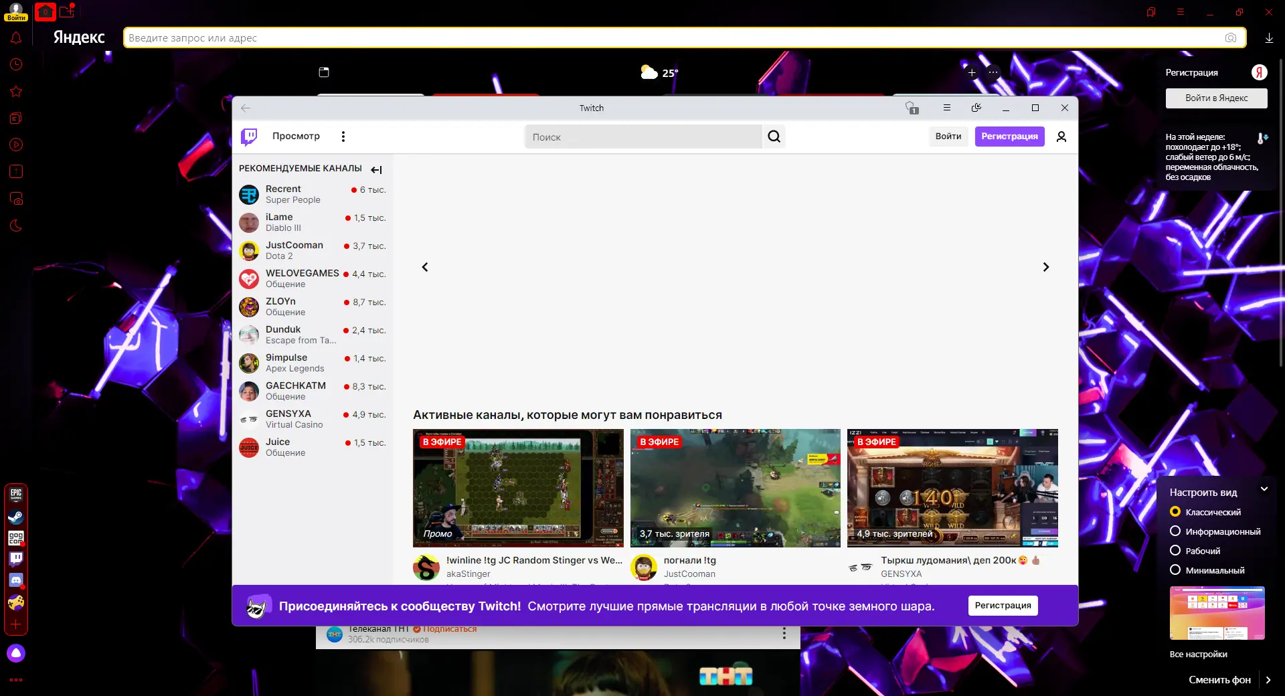This screenshot has width=1285, height=696.
Task: Open the sidebar three-dot settings at bottom
Action: click(x=16, y=680)
